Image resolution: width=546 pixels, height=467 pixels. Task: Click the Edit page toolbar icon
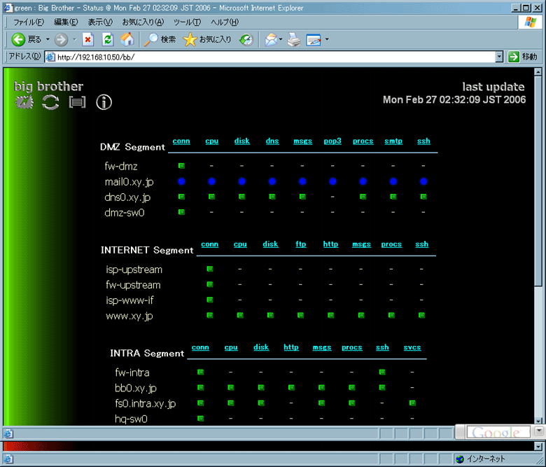(314, 40)
